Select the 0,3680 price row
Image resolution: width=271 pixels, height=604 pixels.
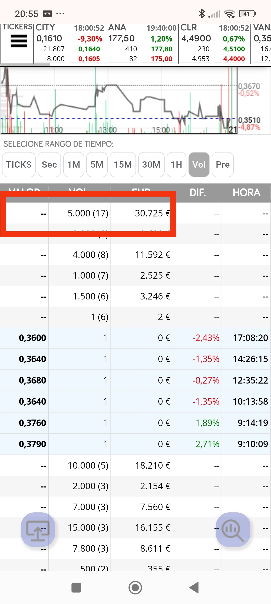pyautogui.click(x=135, y=380)
